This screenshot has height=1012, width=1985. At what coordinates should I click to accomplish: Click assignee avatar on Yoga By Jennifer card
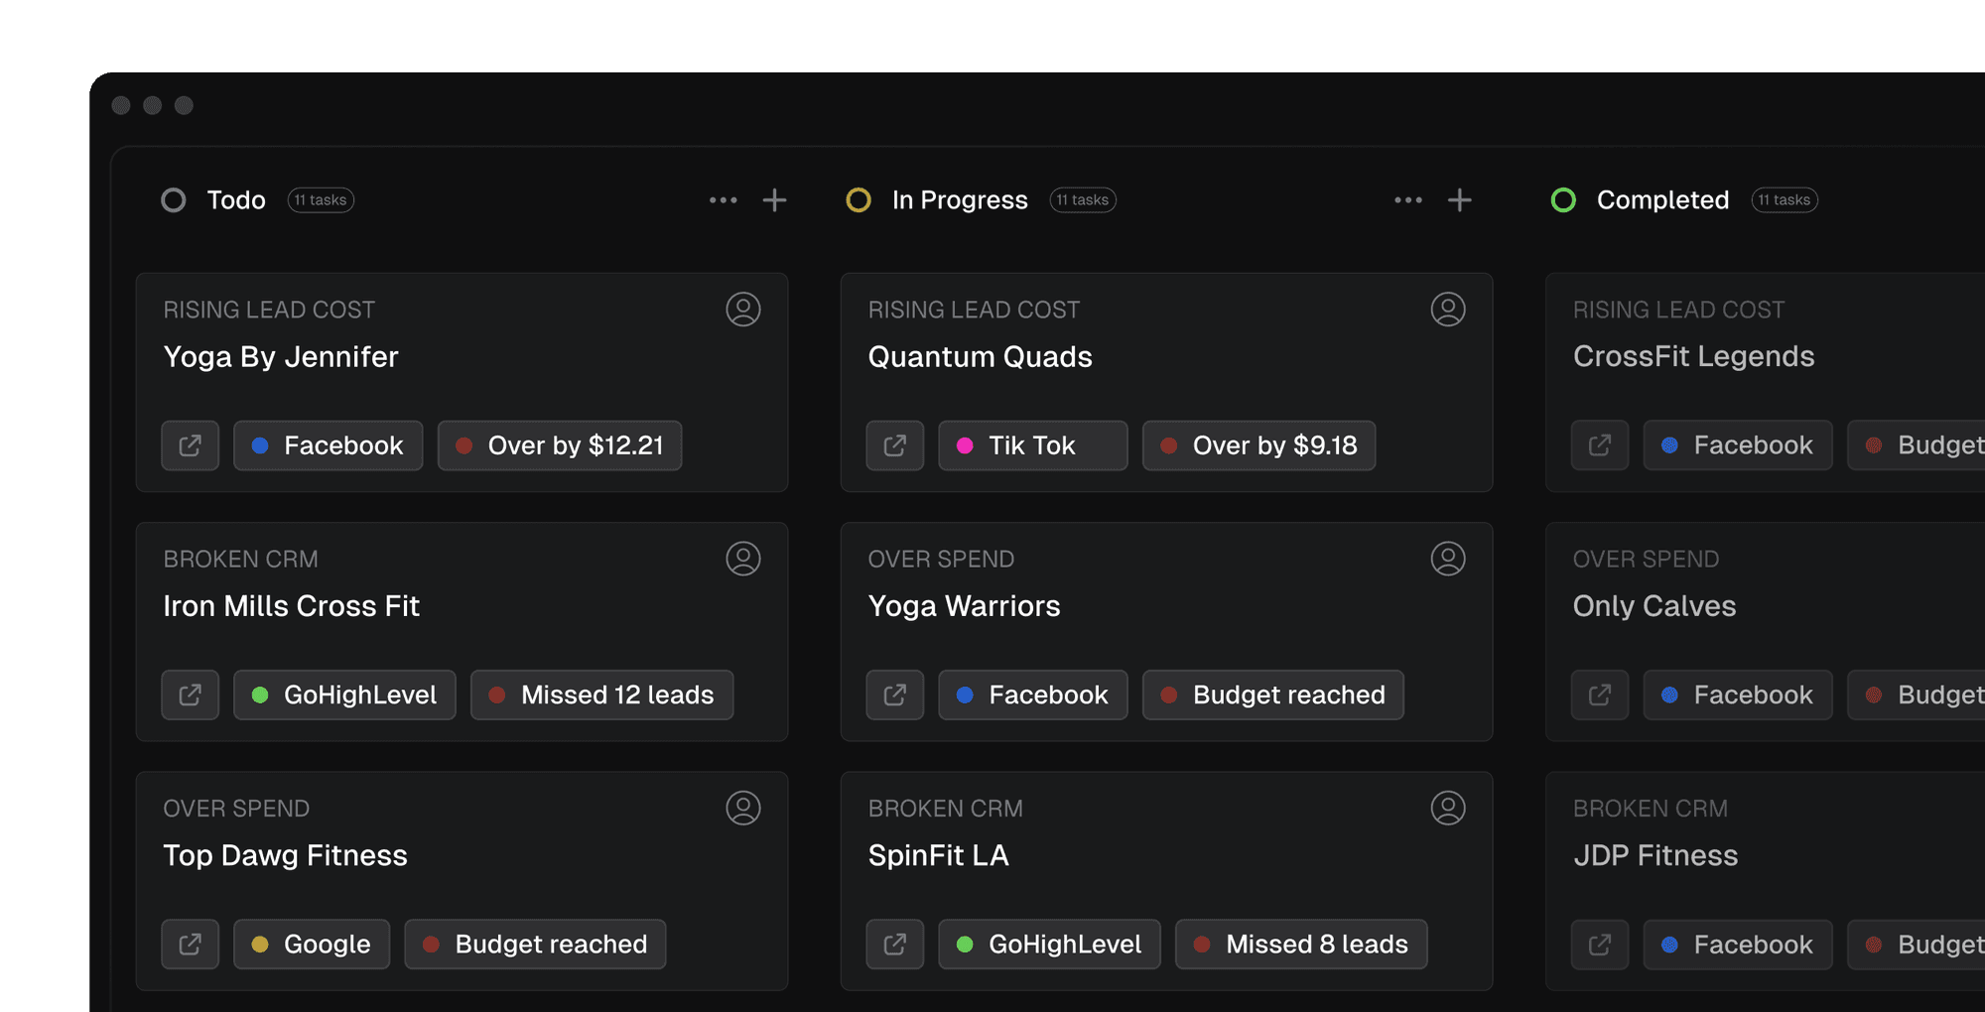743,310
